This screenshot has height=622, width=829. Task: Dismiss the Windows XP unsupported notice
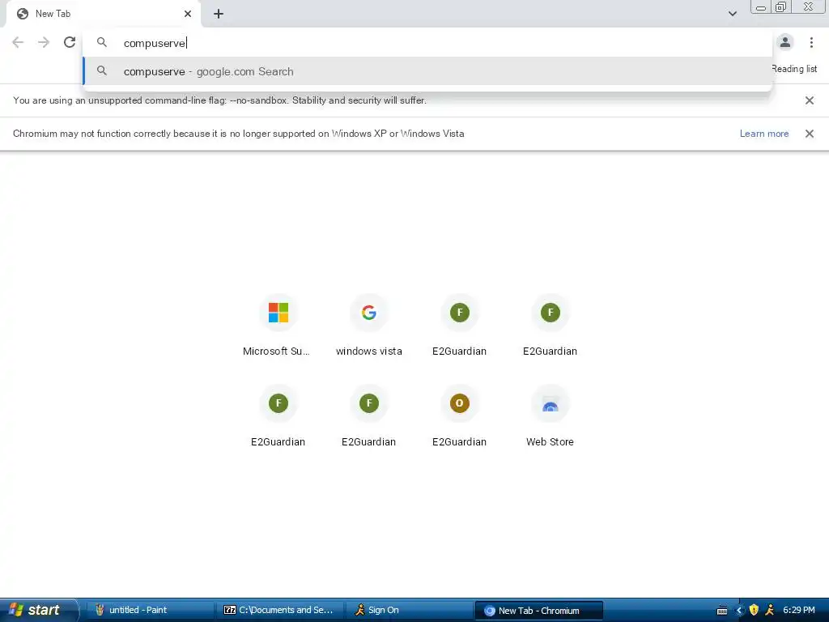[x=809, y=134]
